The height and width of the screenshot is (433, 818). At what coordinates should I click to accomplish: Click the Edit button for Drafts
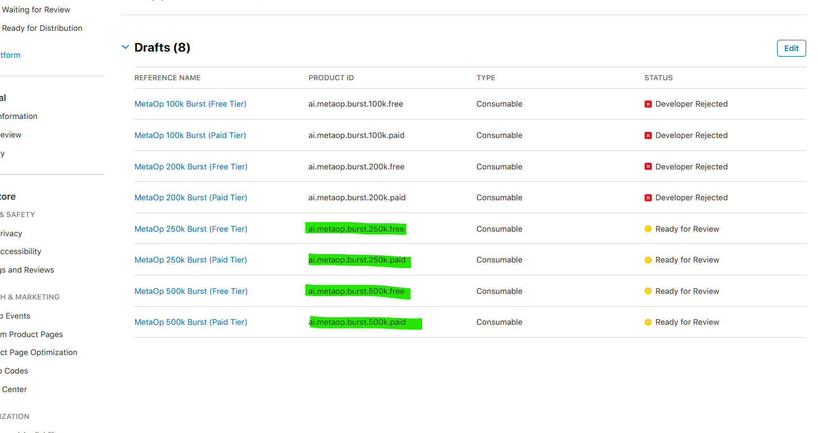[x=791, y=48]
